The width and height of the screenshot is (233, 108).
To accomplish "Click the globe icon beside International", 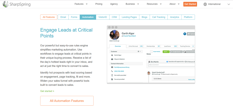I will (x=205, y=4).
